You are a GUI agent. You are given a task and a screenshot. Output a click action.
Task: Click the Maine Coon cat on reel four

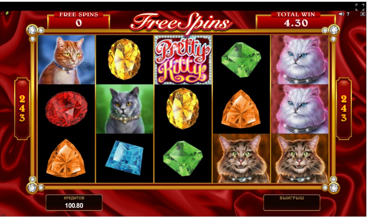pyautogui.click(x=241, y=158)
